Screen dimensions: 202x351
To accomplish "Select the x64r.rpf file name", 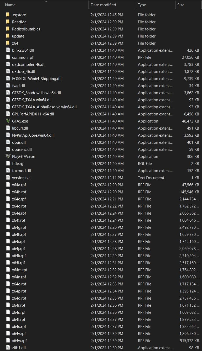I will click(19, 305).
